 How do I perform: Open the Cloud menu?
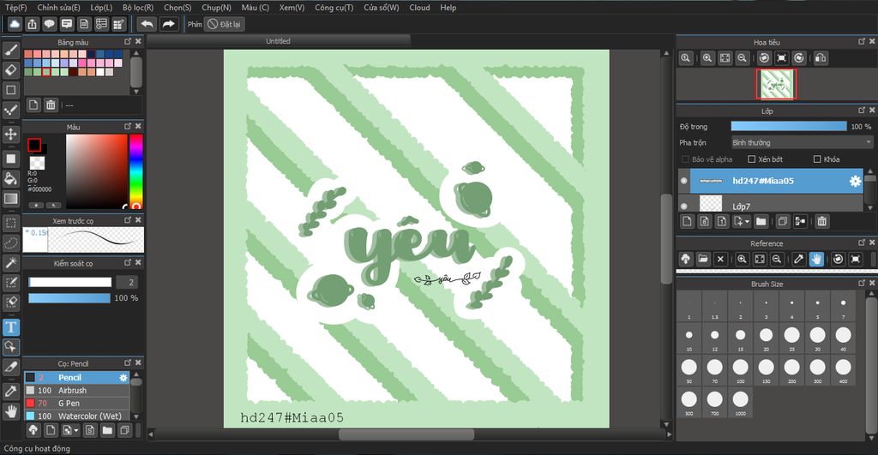pos(419,7)
